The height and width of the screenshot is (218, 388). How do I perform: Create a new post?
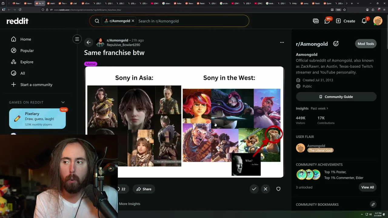(346, 21)
